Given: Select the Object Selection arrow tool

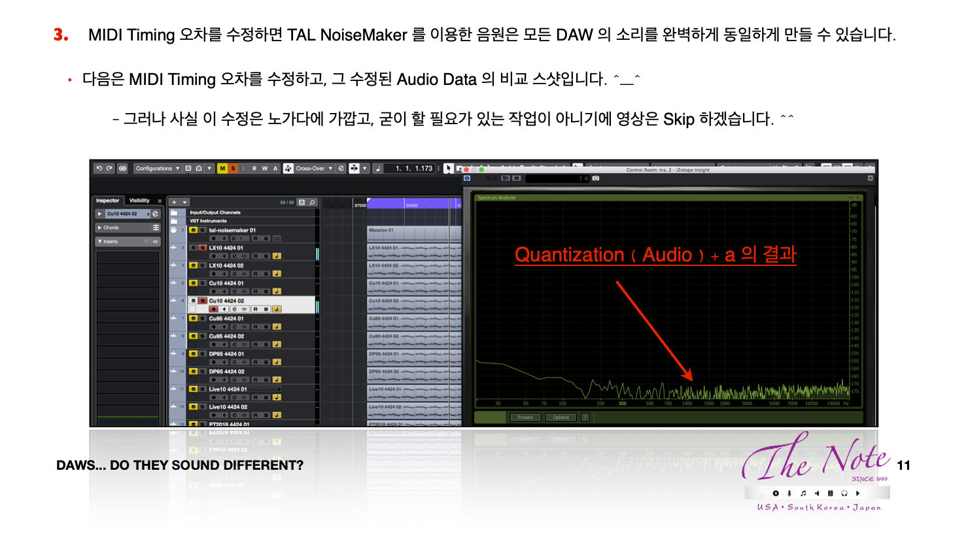Looking at the screenshot, I should point(449,169).
